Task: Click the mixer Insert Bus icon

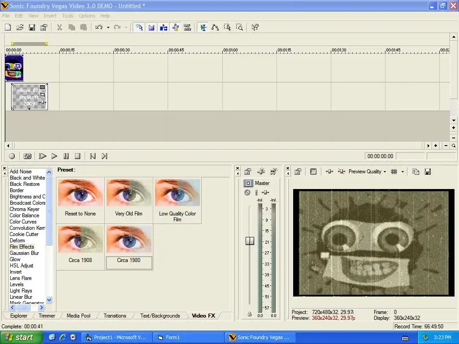Action: [x=274, y=172]
